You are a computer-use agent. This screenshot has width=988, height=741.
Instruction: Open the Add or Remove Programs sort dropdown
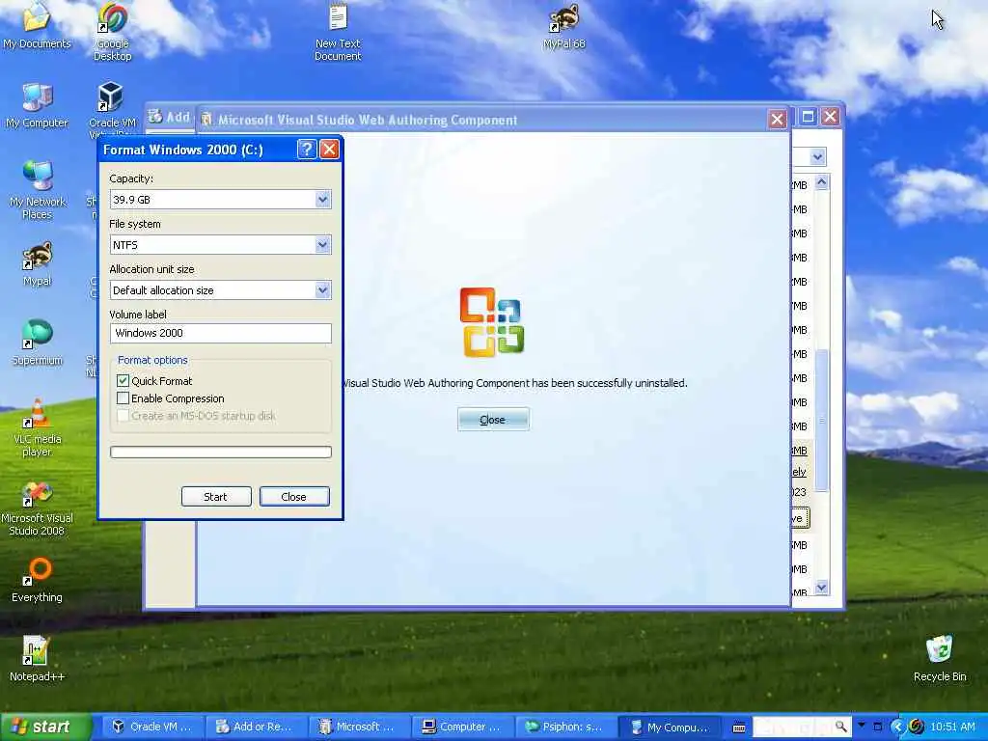(x=817, y=156)
